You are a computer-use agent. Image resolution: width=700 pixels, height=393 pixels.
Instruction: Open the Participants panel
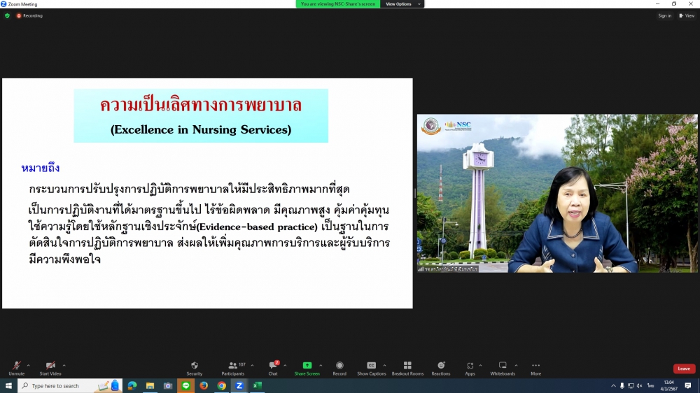[233, 366]
